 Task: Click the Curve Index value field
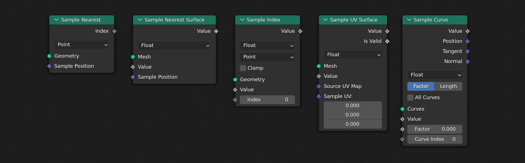(435, 139)
